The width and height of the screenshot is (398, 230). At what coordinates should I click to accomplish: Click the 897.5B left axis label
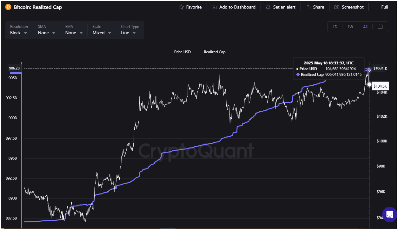click(11, 138)
